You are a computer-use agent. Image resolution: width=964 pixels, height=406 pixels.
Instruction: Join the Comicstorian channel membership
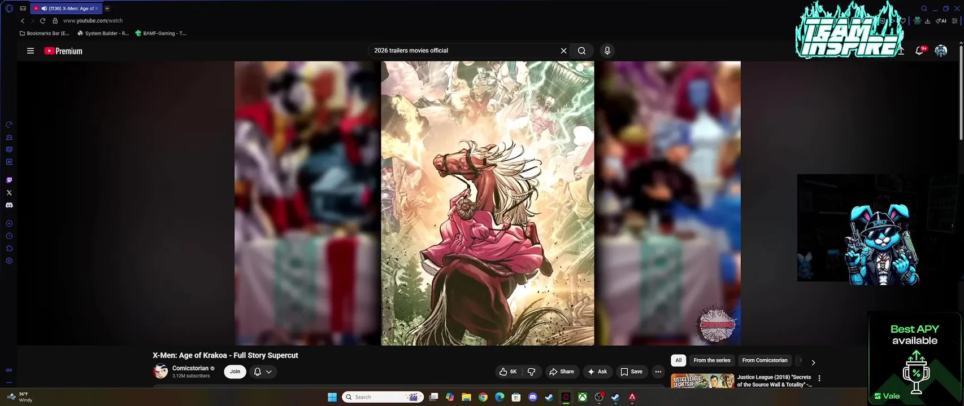pos(235,372)
